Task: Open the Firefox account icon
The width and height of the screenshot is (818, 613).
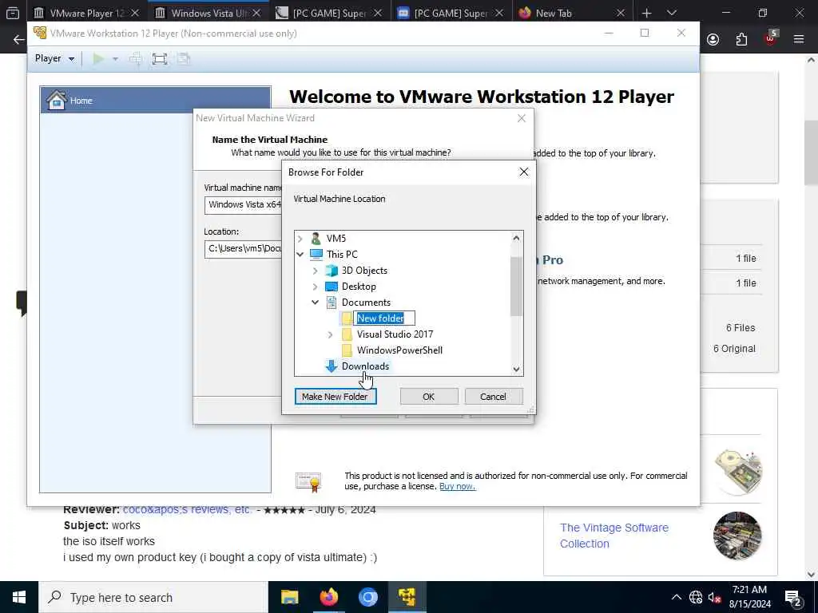Action: (713, 40)
